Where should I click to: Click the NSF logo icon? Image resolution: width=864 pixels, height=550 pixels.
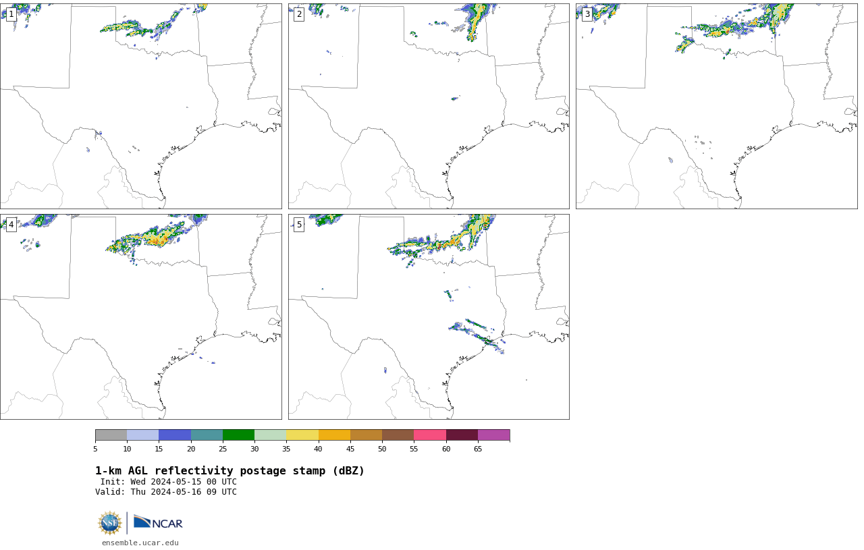point(110,523)
